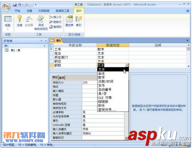Click the 表1 document tab

pyautogui.click(x=56, y=41)
